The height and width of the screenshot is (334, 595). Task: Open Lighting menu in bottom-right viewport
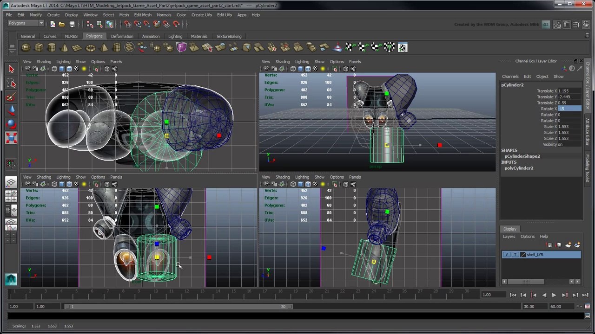pyautogui.click(x=302, y=177)
